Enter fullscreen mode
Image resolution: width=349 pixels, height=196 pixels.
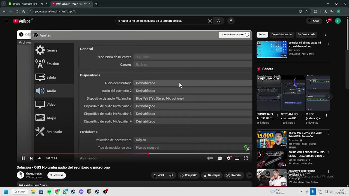[246, 158]
